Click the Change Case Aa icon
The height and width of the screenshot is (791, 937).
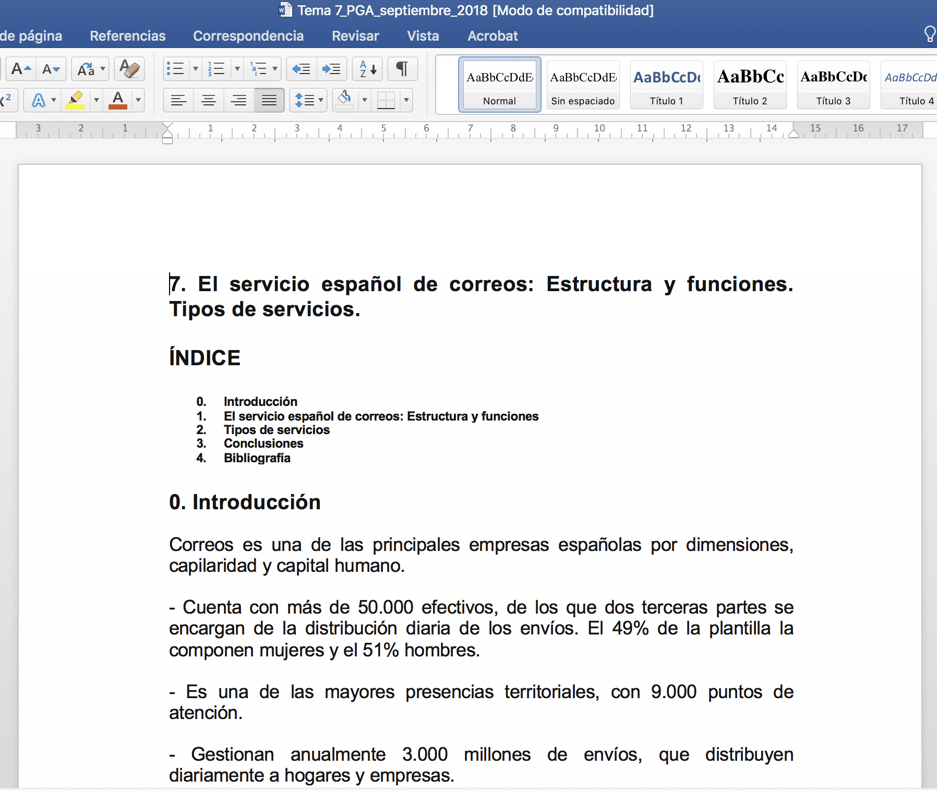pos(86,69)
